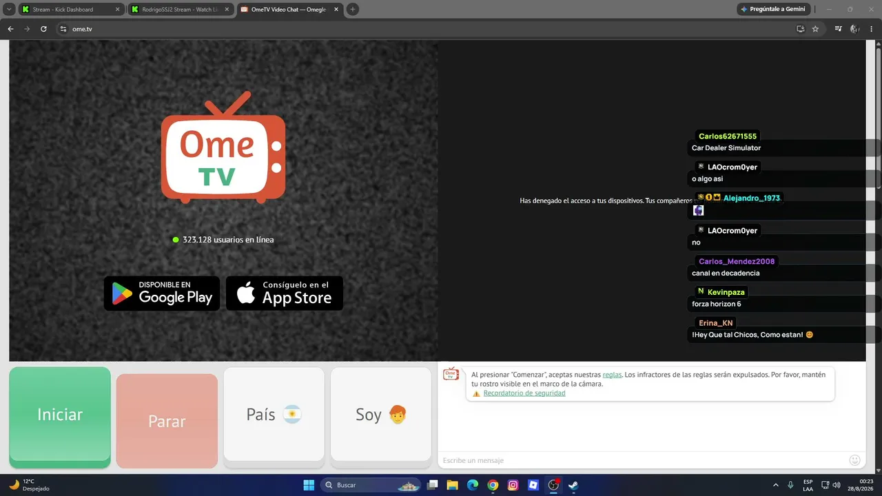This screenshot has height=496, width=882.
Task: Click the taskbar Buscar search box
Action: coord(371,485)
